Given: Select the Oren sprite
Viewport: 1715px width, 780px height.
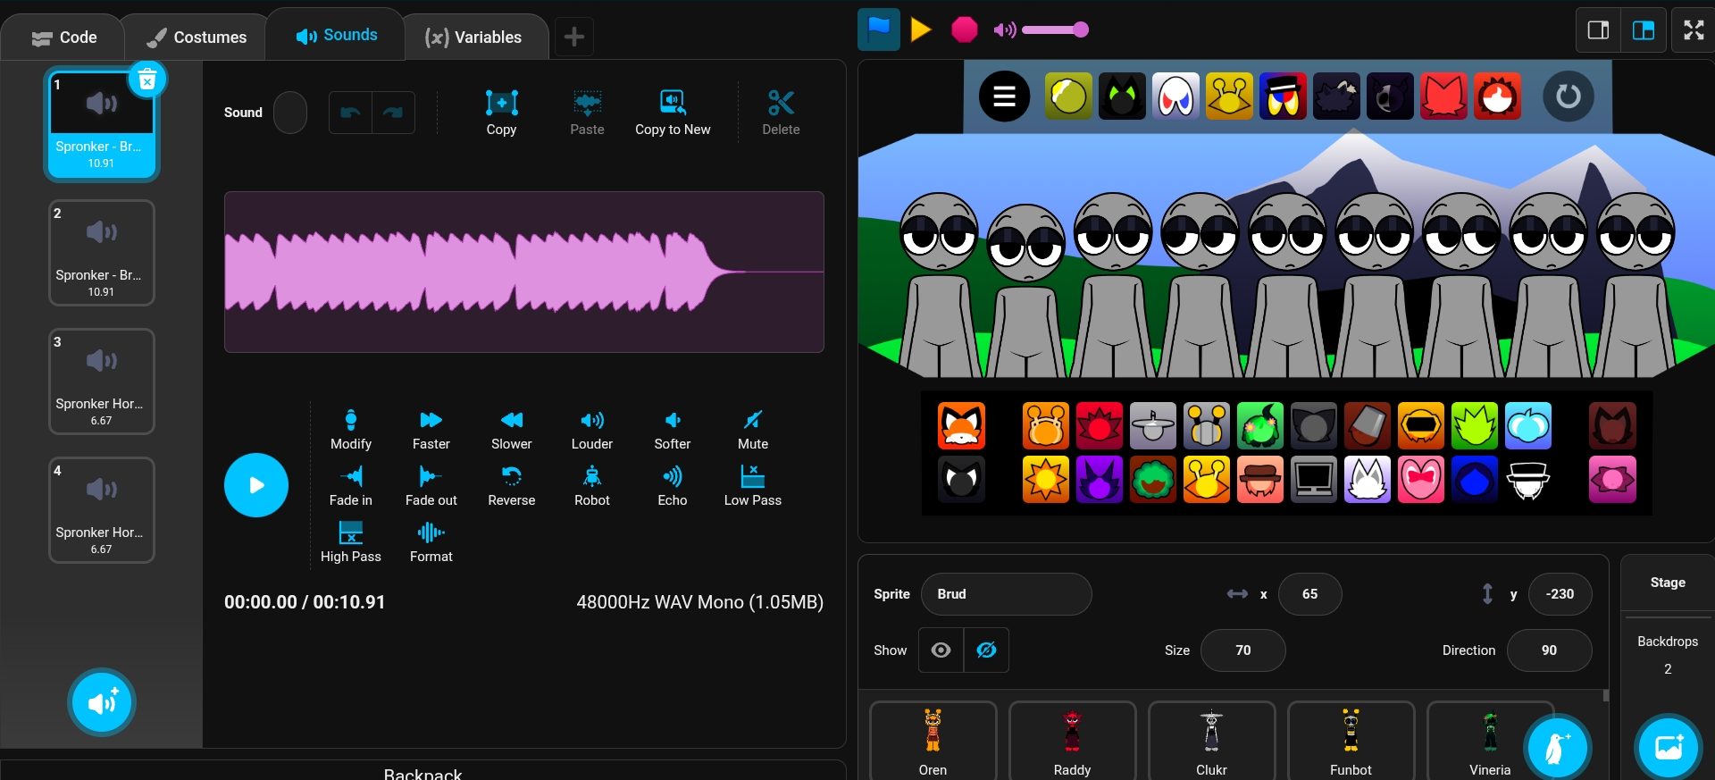Looking at the screenshot, I should 933,740.
